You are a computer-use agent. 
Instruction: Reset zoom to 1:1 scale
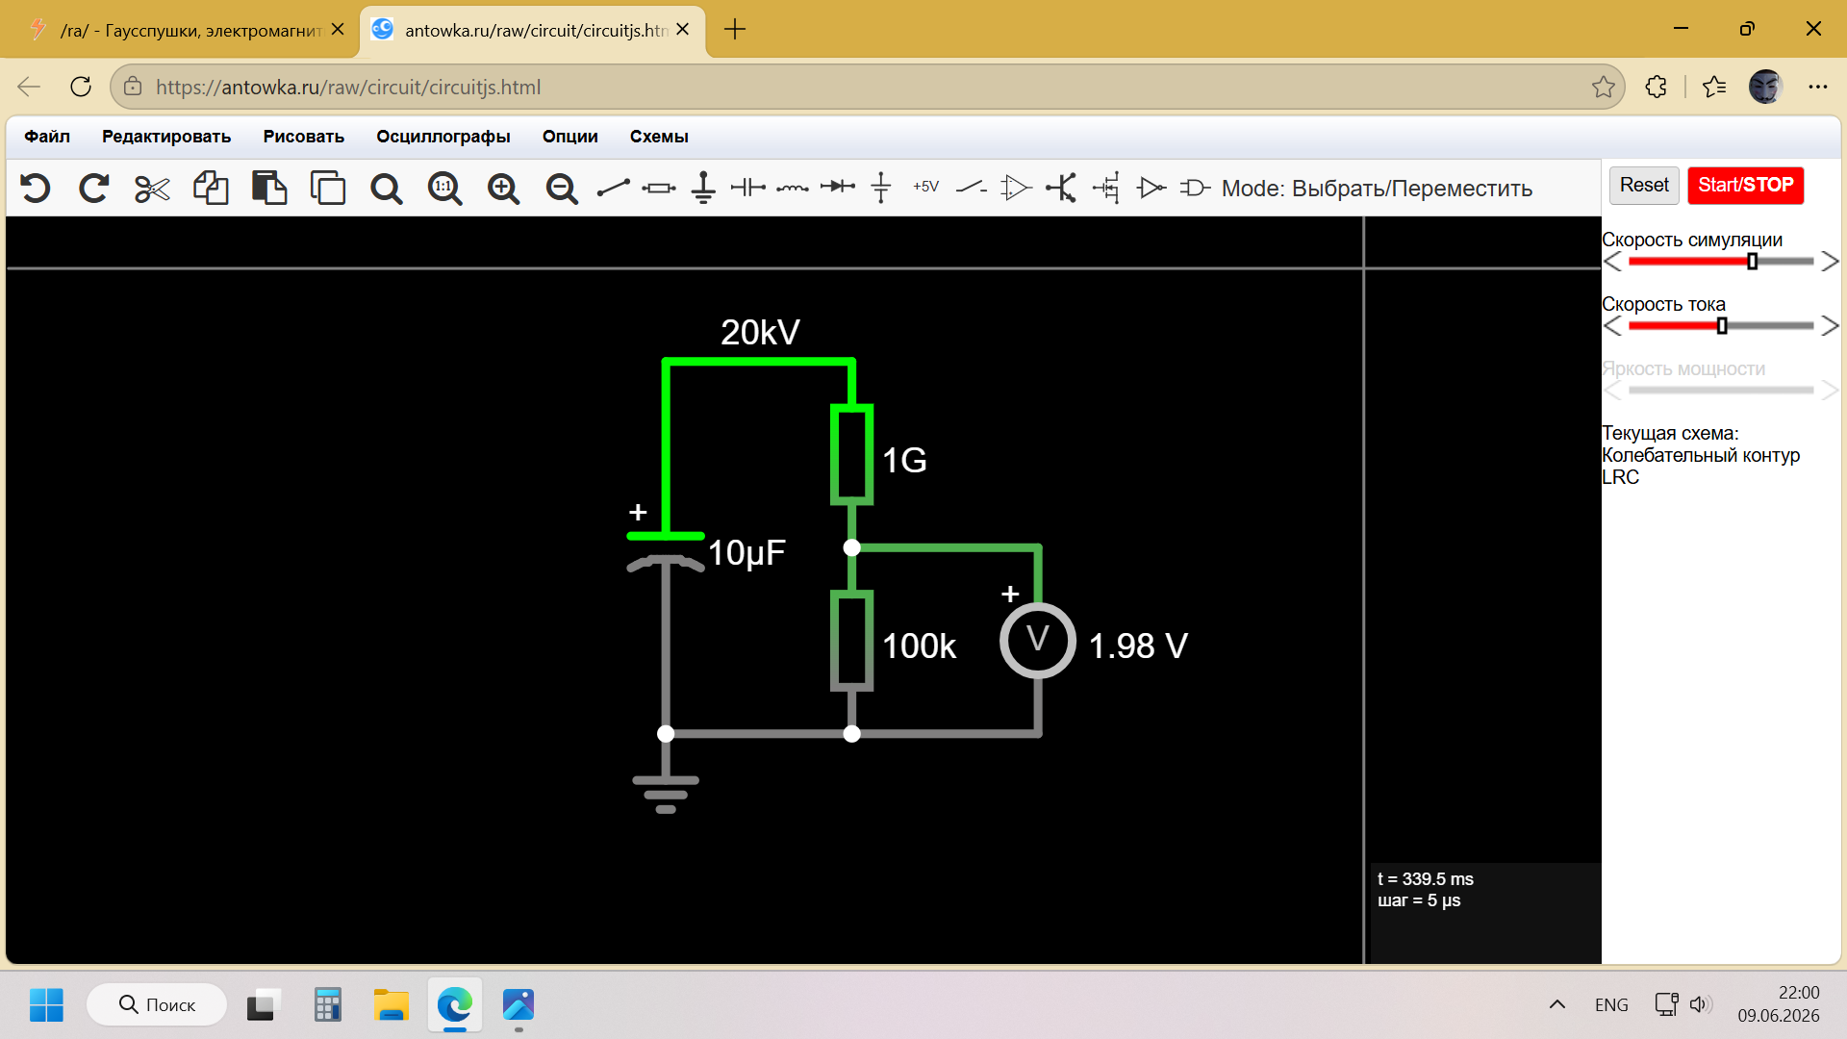(444, 189)
